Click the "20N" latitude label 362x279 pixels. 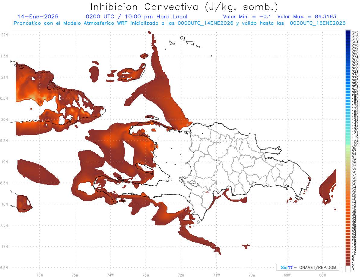tap(4, 119)
